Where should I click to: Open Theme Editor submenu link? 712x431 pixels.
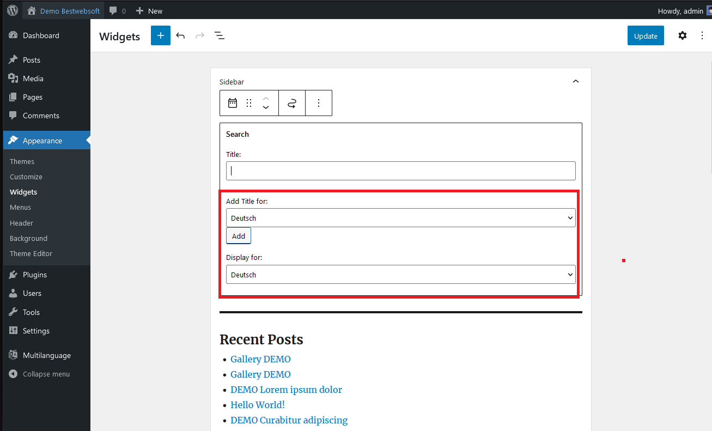pos(31,253)
